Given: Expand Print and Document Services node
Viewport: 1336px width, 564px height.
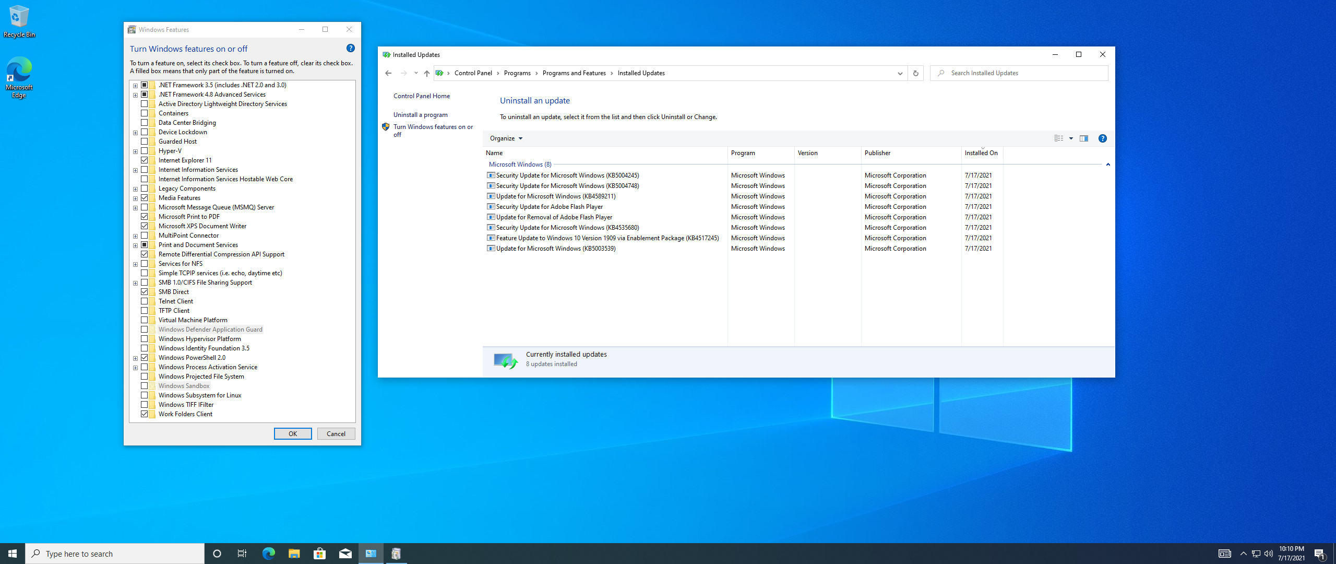Looking at the screenshot, I should [135, 245].
